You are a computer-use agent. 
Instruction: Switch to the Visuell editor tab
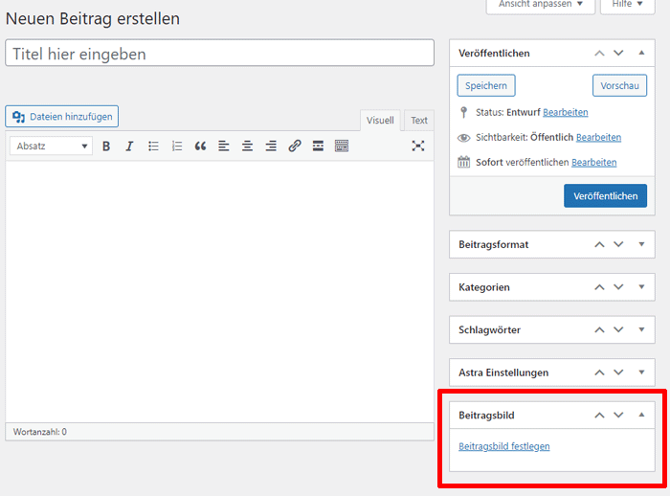(380, 121)
